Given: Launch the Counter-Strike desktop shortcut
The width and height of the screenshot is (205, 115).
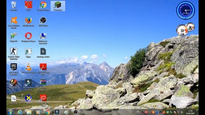Looking at the screenshot, I should tap(13, 54).
